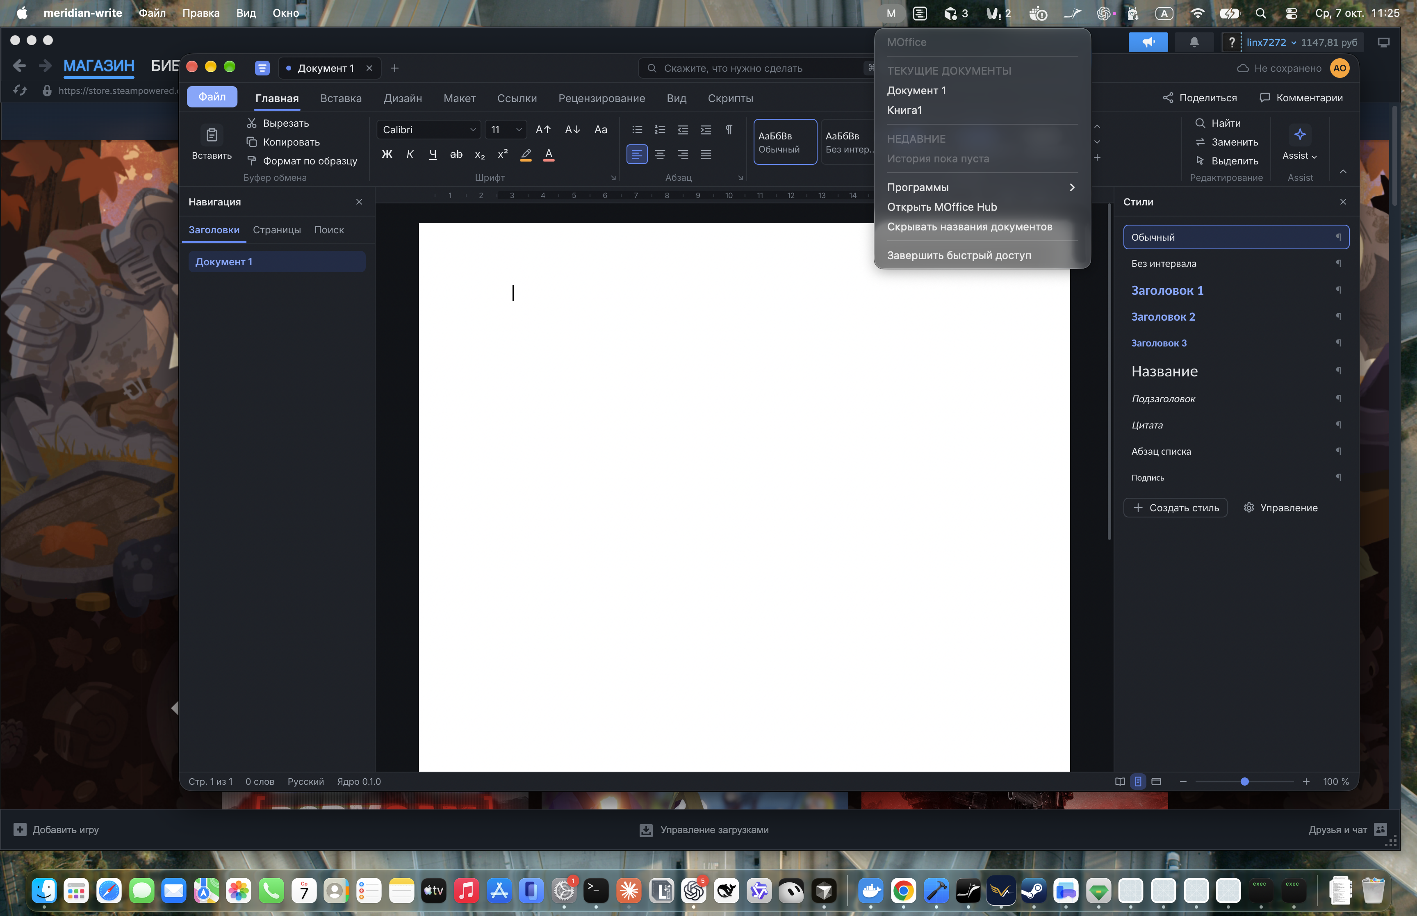Open Chrome from the Dock
This screenshot has width=1417, height=916.
[903, 891]
